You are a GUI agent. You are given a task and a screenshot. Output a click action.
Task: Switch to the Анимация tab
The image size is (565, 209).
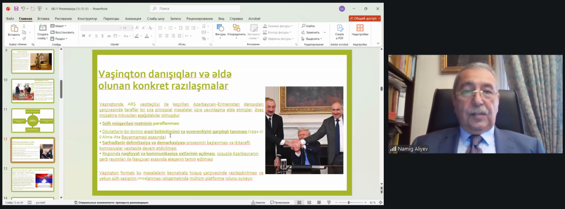click(x=133, y=18)
